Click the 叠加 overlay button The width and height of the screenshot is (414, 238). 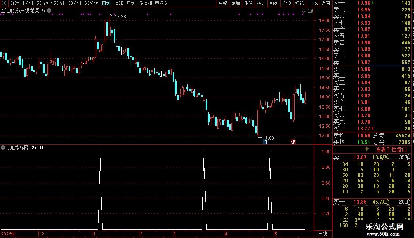[236, 3]
